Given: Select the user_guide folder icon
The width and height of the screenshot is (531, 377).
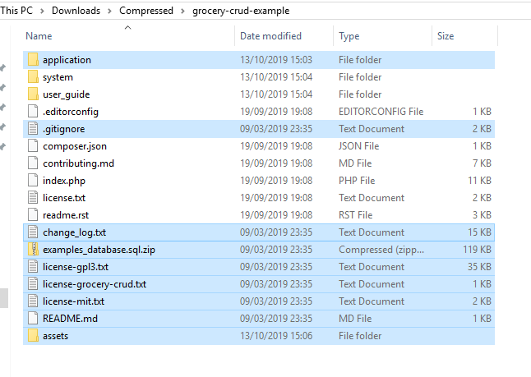Looking at the screenshot, I should [x=33, y=94].
